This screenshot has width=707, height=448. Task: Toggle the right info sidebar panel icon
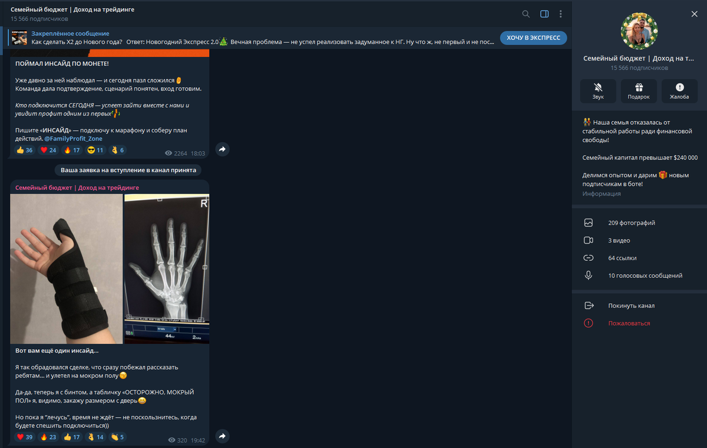544,14
